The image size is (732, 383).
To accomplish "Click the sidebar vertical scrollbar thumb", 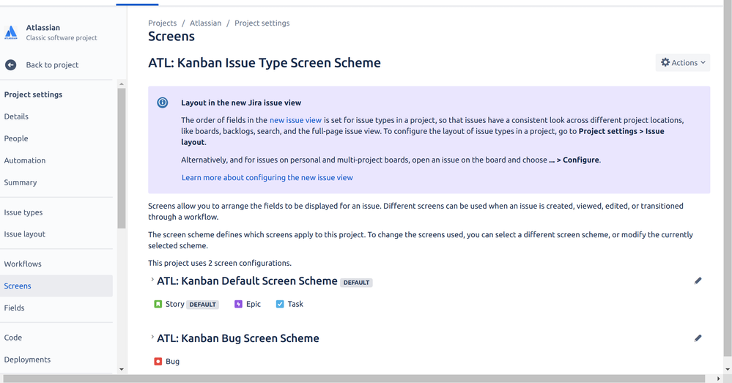I will tap(122, 159).
